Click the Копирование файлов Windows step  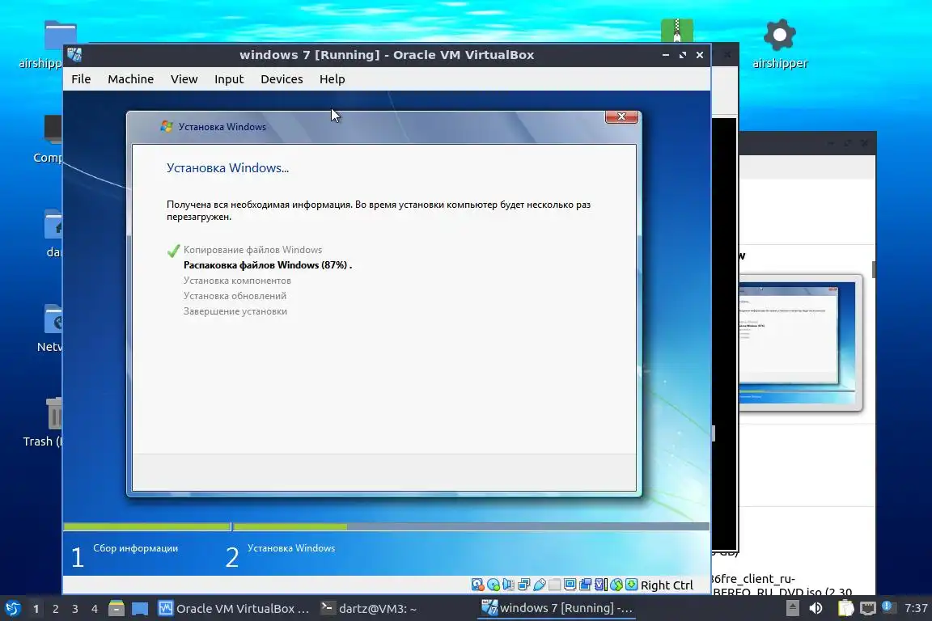[252, 250]
